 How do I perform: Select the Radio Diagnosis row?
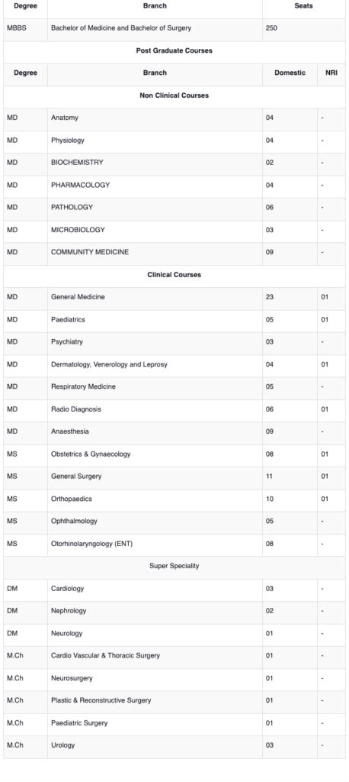pos(174,409)
